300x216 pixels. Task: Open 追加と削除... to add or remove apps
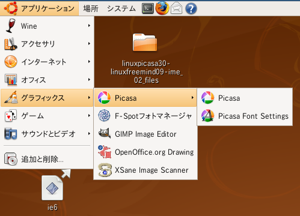click(x=47, y=159)
